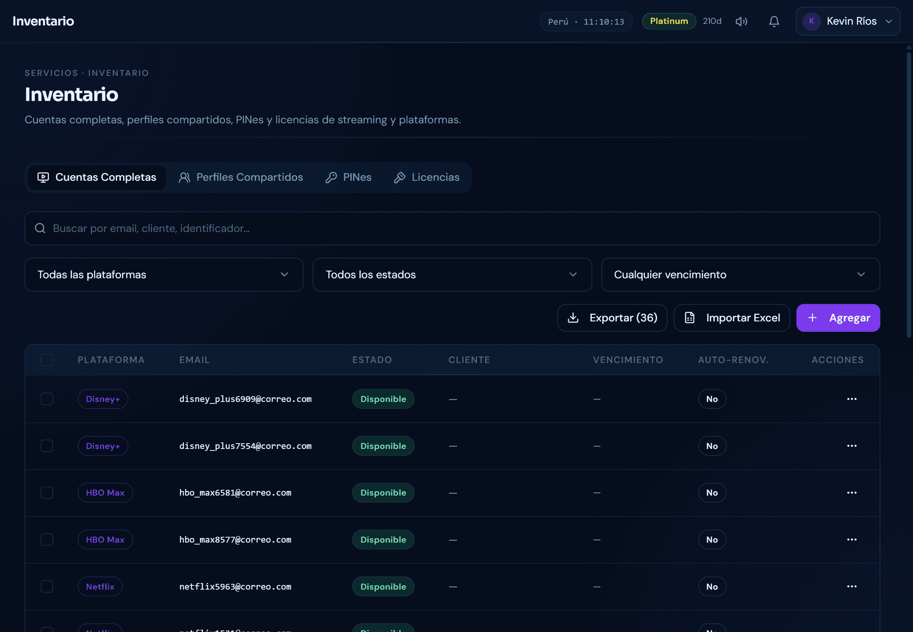Open actions menu for hbo_max6581 row
The height and width of the screenshot is (632, 913).
(x=852, y=493)
